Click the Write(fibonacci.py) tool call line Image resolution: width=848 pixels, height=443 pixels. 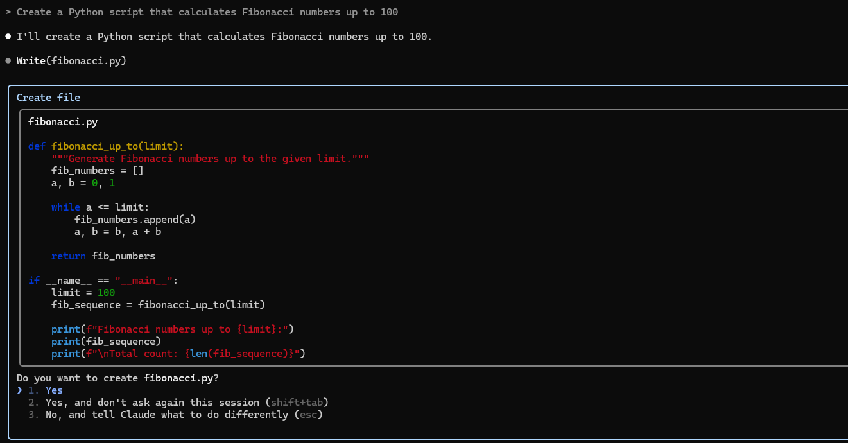71,61
